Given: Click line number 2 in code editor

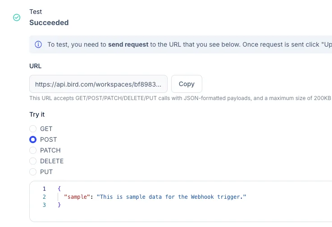Looking at the screenshot, I should (44, 197).
